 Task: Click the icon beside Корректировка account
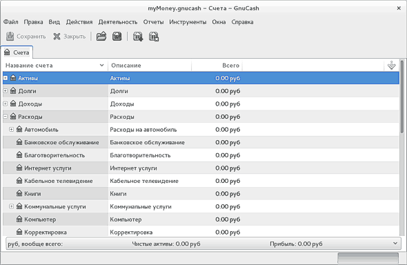point(19,232)
